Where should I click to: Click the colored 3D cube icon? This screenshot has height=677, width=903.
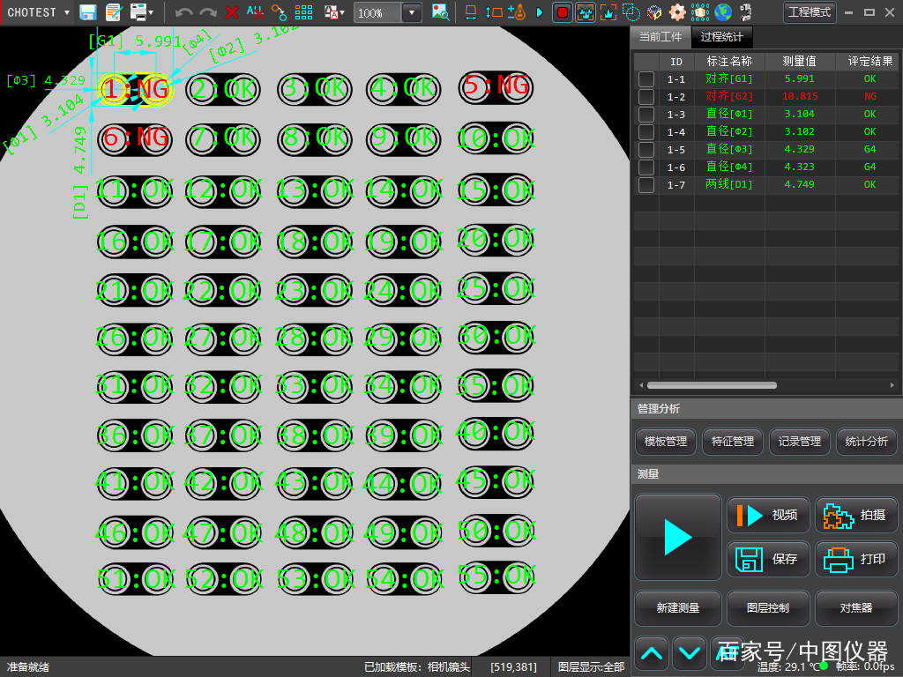pyautogui.click(x=654, y=12)
